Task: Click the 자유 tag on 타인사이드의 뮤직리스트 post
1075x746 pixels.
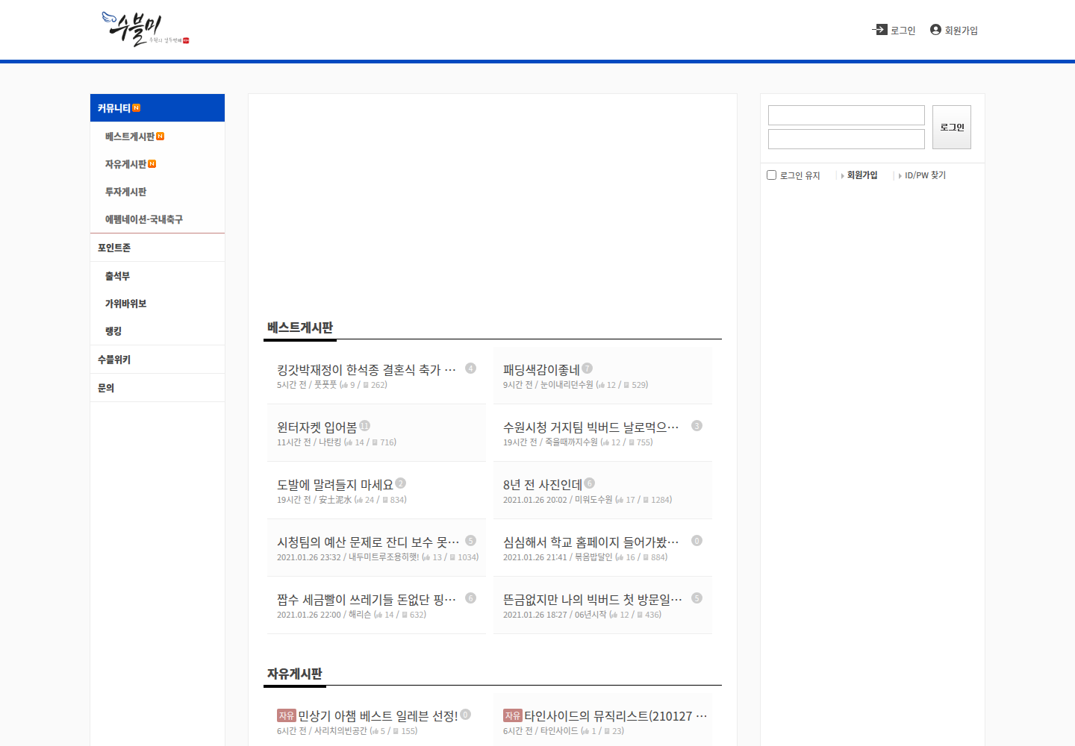Action: pyautogui.click(x=513, y=715)
